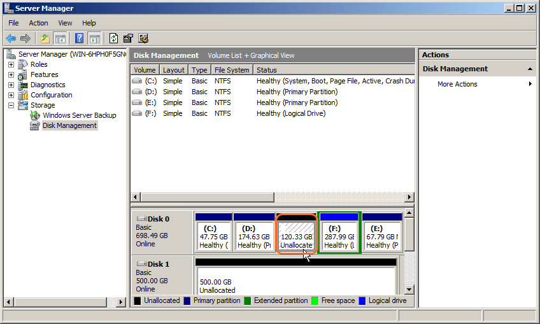Expand the Diagnostics tree node
Screen dimensions: 540x324
[x=11, y=85]
